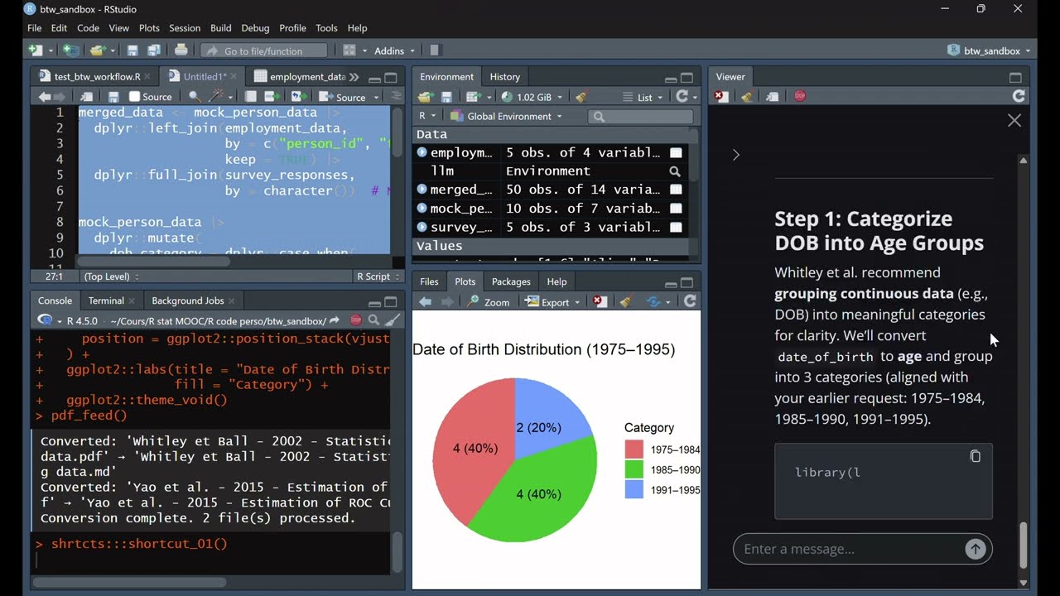Expand mock_person data object in Environment
1060x596 pixels.
pyautogui.click(x=422, y=209)
